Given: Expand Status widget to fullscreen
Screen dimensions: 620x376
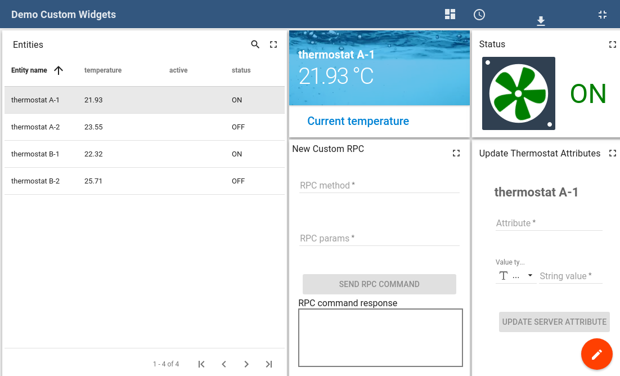Looking at the screenshot, I should (613, 44).
